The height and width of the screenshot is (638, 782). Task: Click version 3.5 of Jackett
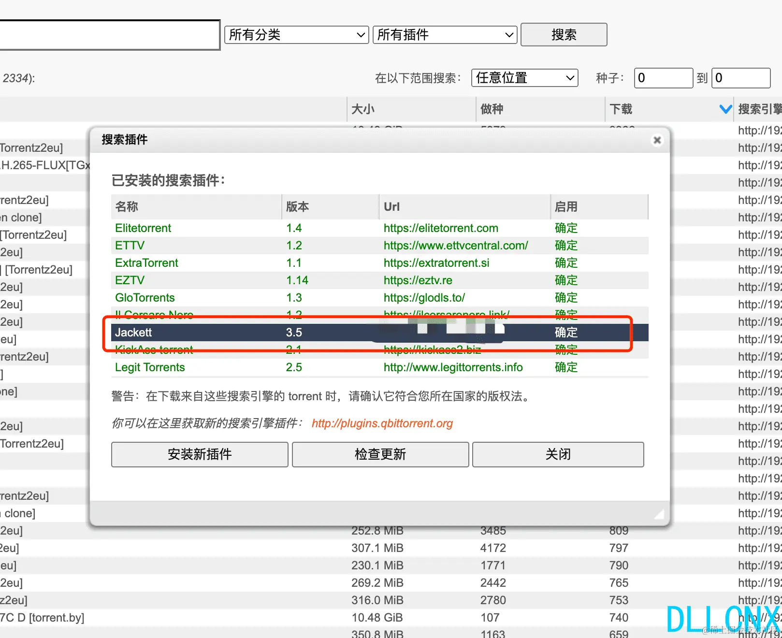294,333
